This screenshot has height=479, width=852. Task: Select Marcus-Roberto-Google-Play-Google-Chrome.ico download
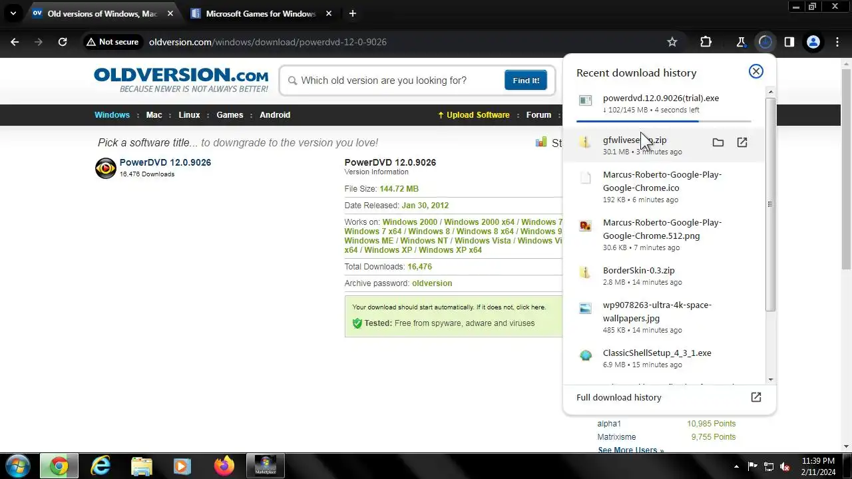point(664,186)
